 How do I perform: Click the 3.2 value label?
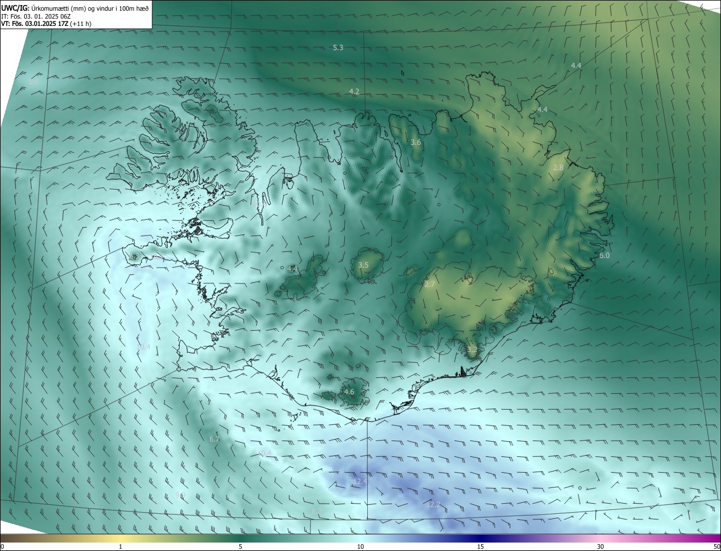[x=472, y=350]
